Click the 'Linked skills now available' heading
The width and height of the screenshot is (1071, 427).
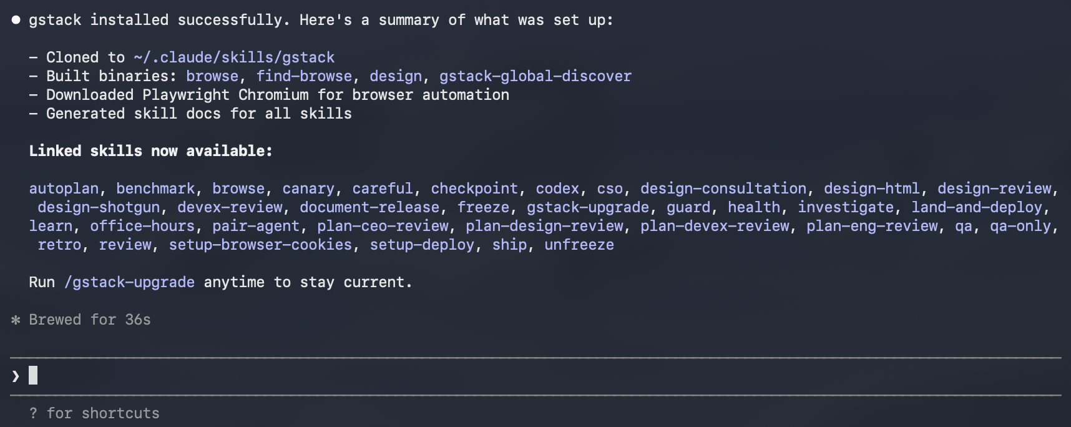click(150, 151)
